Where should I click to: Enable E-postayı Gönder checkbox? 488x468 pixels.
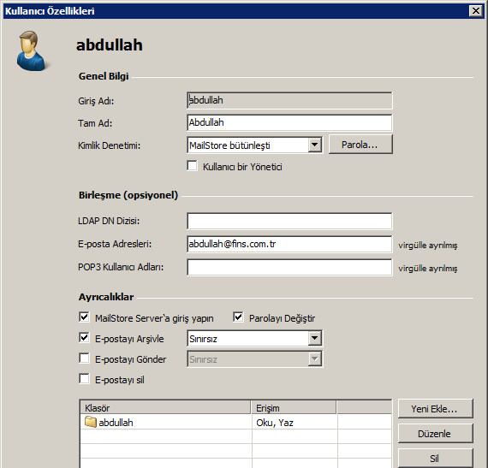point(84,358)
